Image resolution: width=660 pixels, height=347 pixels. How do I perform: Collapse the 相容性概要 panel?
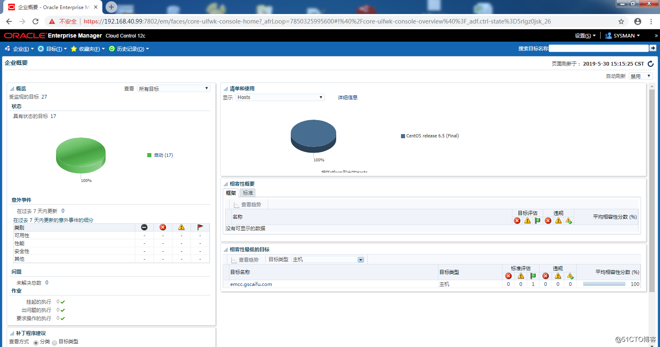[x=226, y=184]
